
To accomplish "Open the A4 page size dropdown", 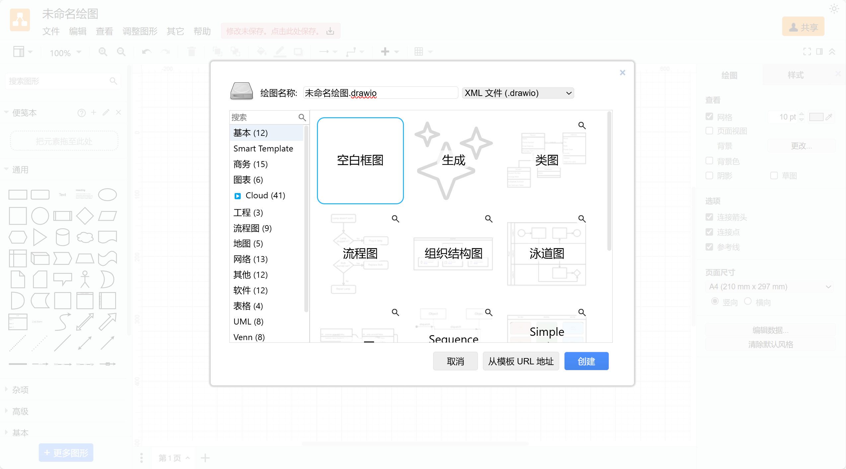I will click(x=770, y=287).
